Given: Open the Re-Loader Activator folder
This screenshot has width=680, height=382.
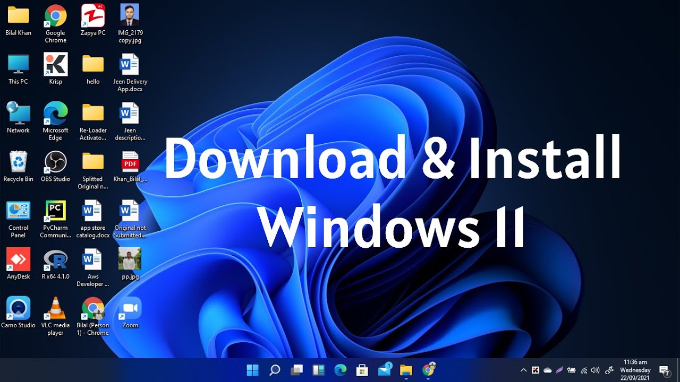Looking at the screenshot, I should pos(93,121).
